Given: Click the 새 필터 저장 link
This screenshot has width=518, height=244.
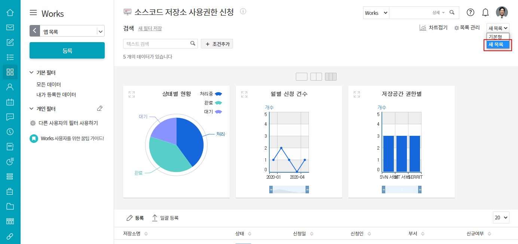Looking at the screenshot, I should [150, 28].
